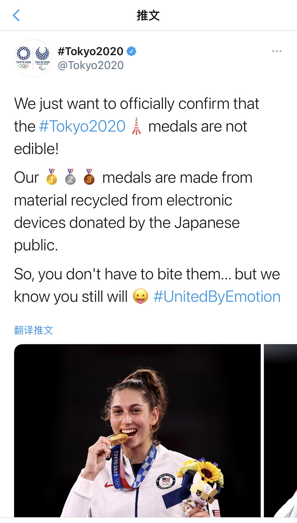Open the #UnitedByEmotion hashtag
Screen dimensions: 297x523
(217, 297)
